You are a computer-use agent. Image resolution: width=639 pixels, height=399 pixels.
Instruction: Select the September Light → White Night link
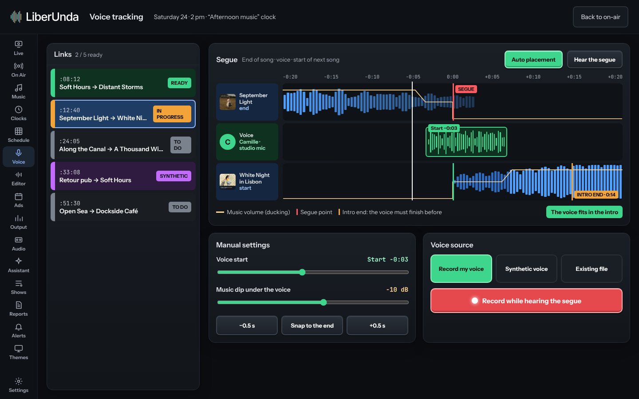[x=123, y=114]
